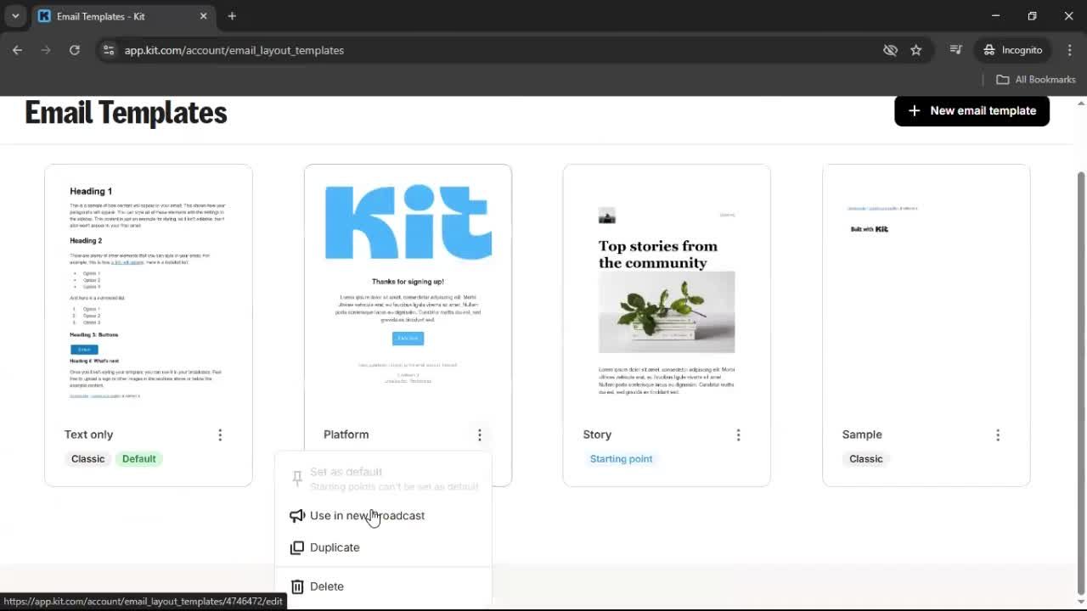Open a new tab with the plus icon
This screenshot has width=1087, height=611.
click(233, 16)
